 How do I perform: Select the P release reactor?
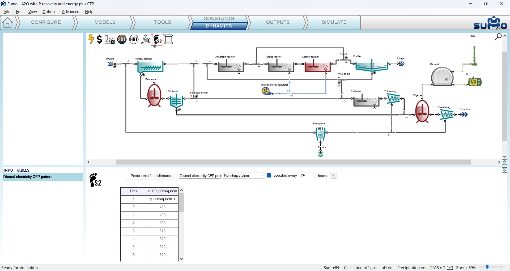[366, 101]
